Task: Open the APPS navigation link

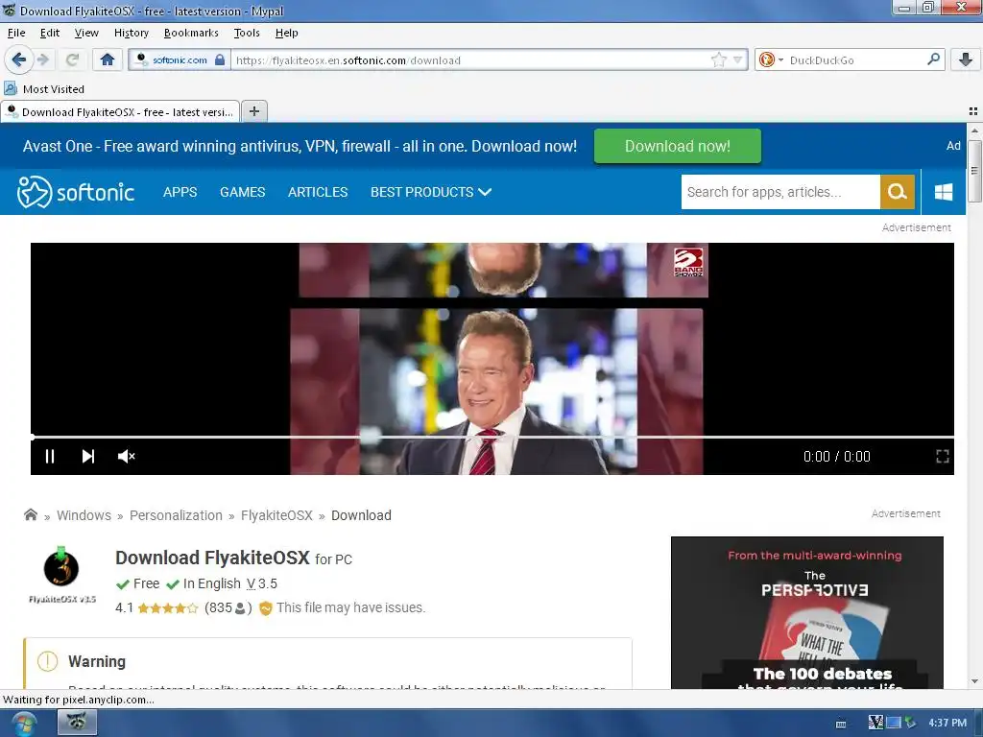Action: coord(180,192)
